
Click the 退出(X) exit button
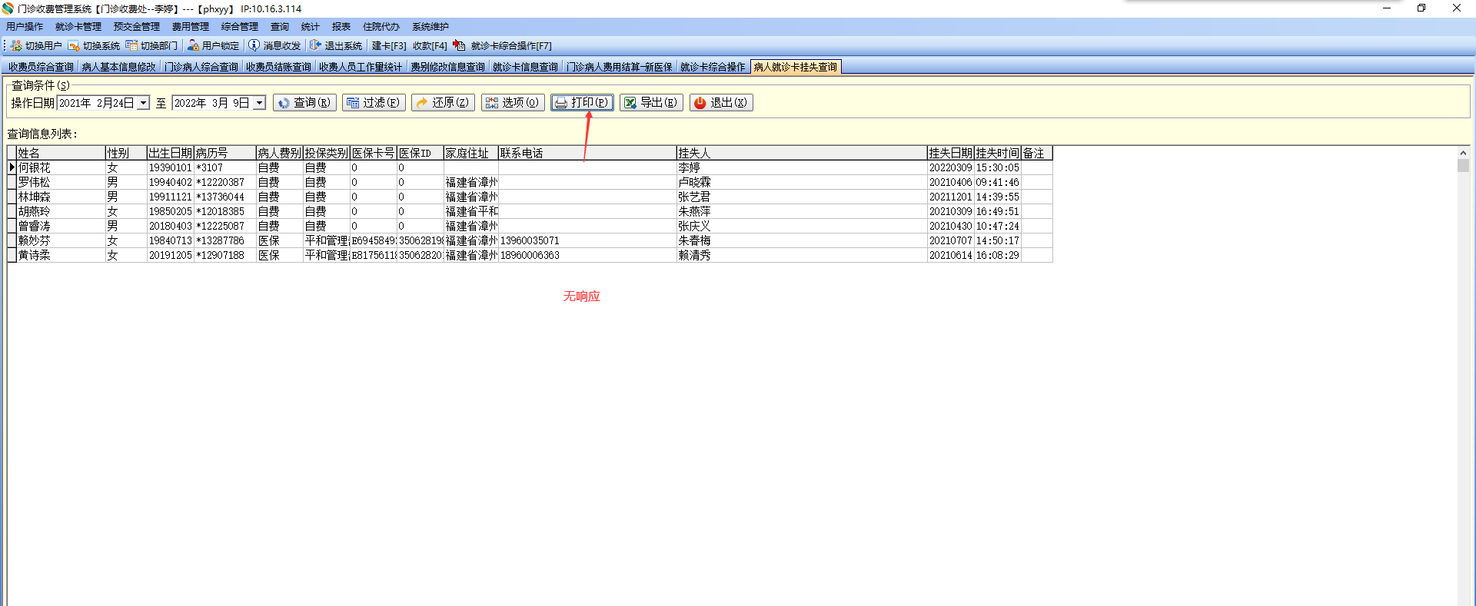(721, 102)
